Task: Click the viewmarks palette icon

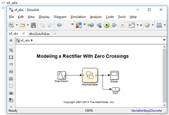Action: (11, 100)
